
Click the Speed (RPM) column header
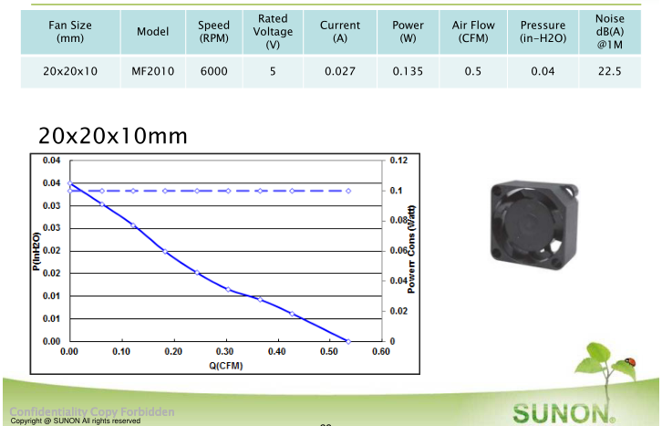[x=213, y=32]
